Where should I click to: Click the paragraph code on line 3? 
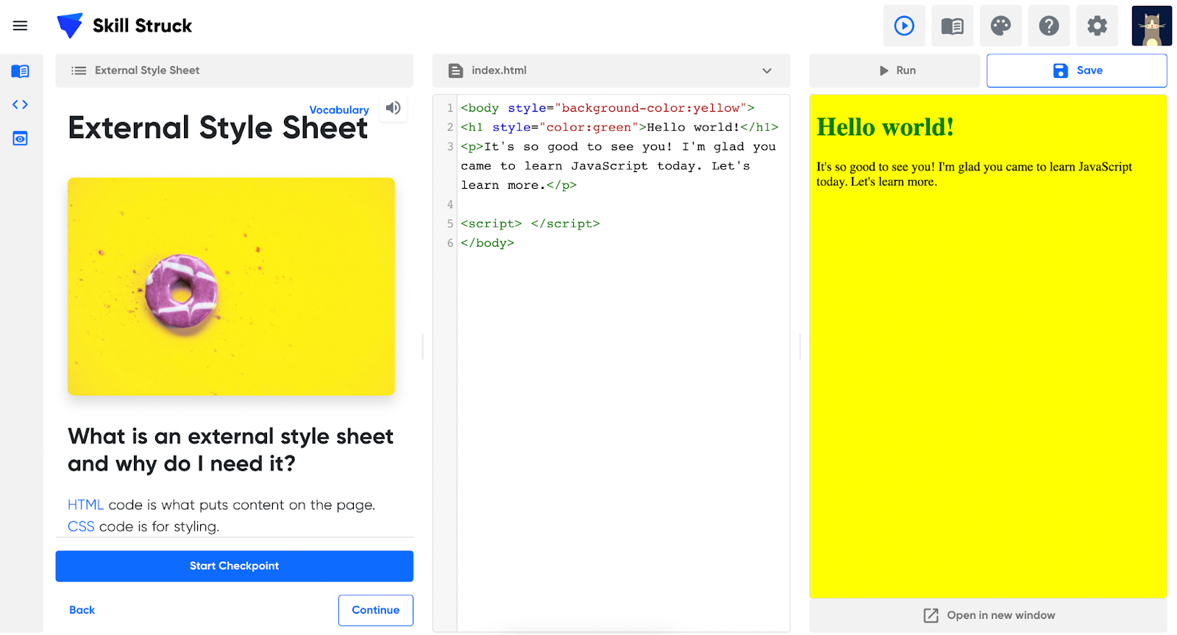[x=618, y=165]
